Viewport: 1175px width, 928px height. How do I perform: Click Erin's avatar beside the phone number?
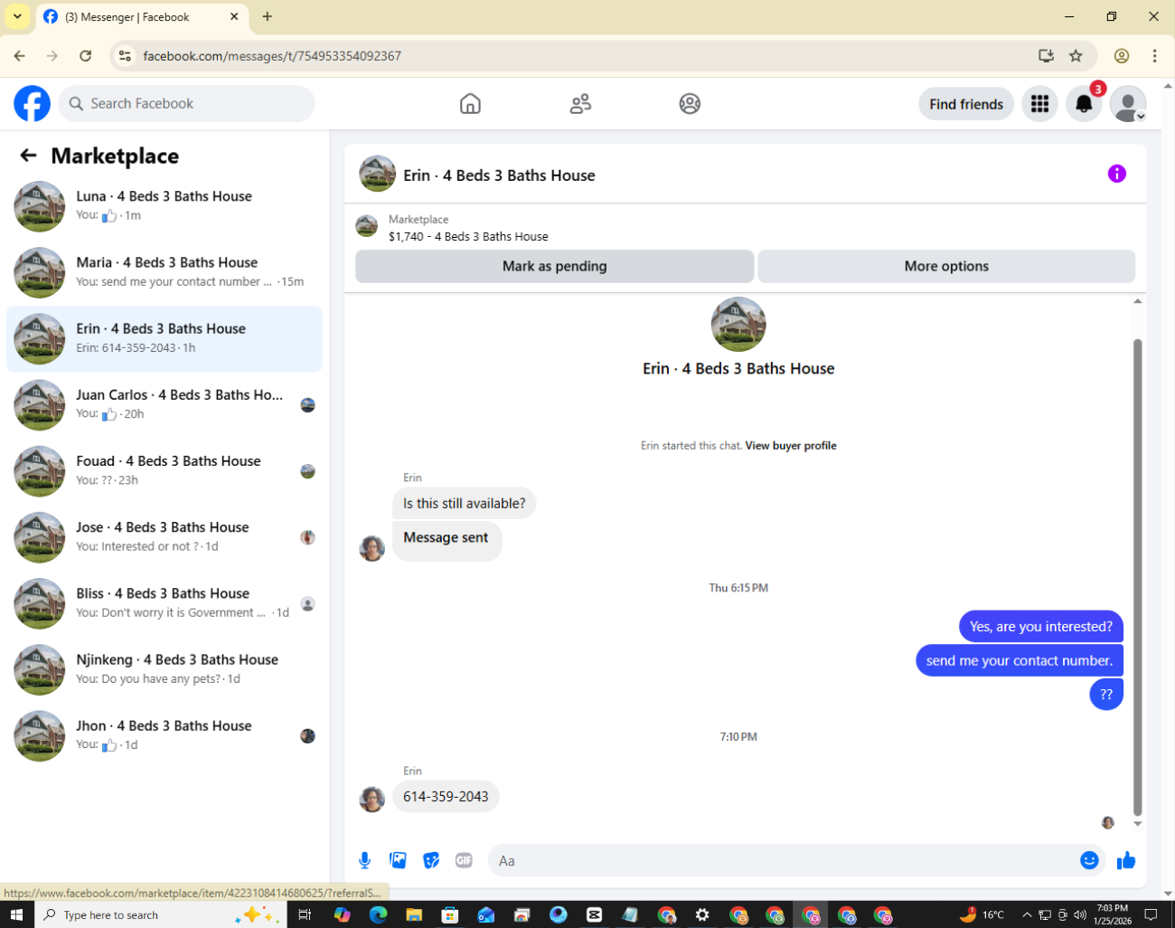pos(372,799)
